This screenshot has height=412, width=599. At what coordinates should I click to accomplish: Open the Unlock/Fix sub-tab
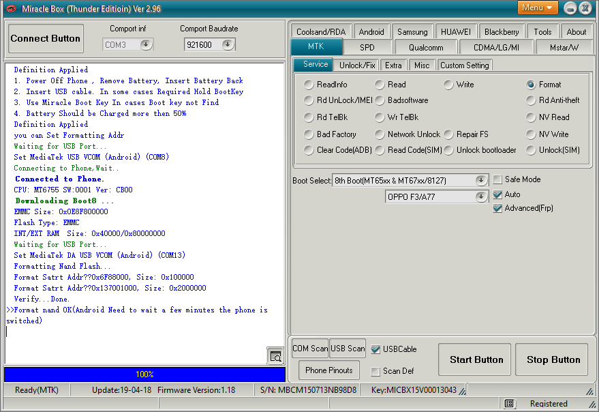[x=357, y=65]
